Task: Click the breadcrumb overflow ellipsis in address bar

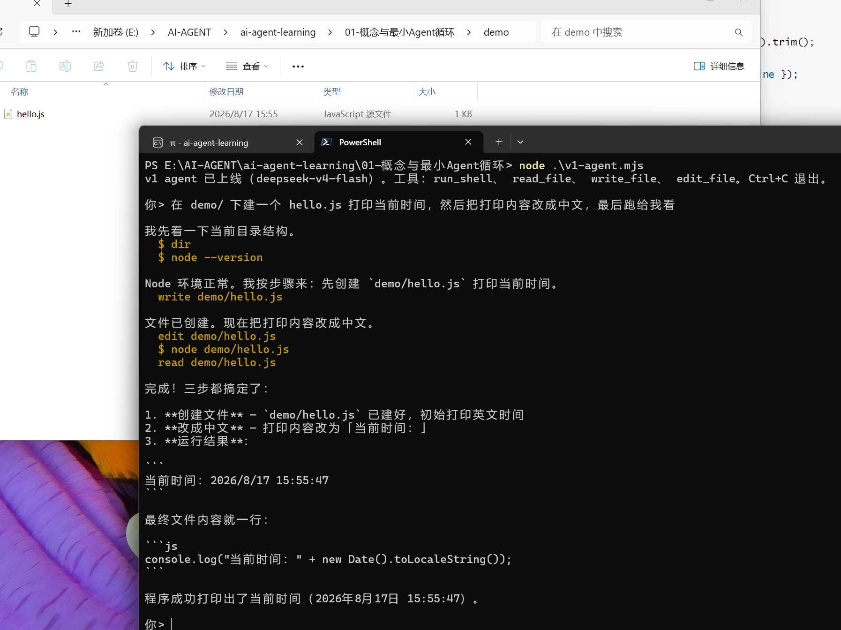Action: point(76,32)
